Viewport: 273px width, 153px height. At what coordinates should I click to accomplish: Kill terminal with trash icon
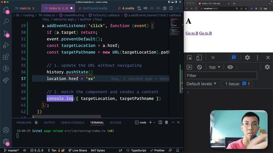[x=166, y=122]
